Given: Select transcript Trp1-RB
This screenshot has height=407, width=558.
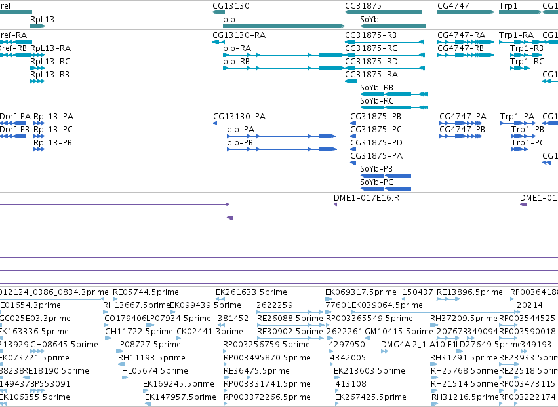Looking at the screenshot, I should tap(527, 48).
